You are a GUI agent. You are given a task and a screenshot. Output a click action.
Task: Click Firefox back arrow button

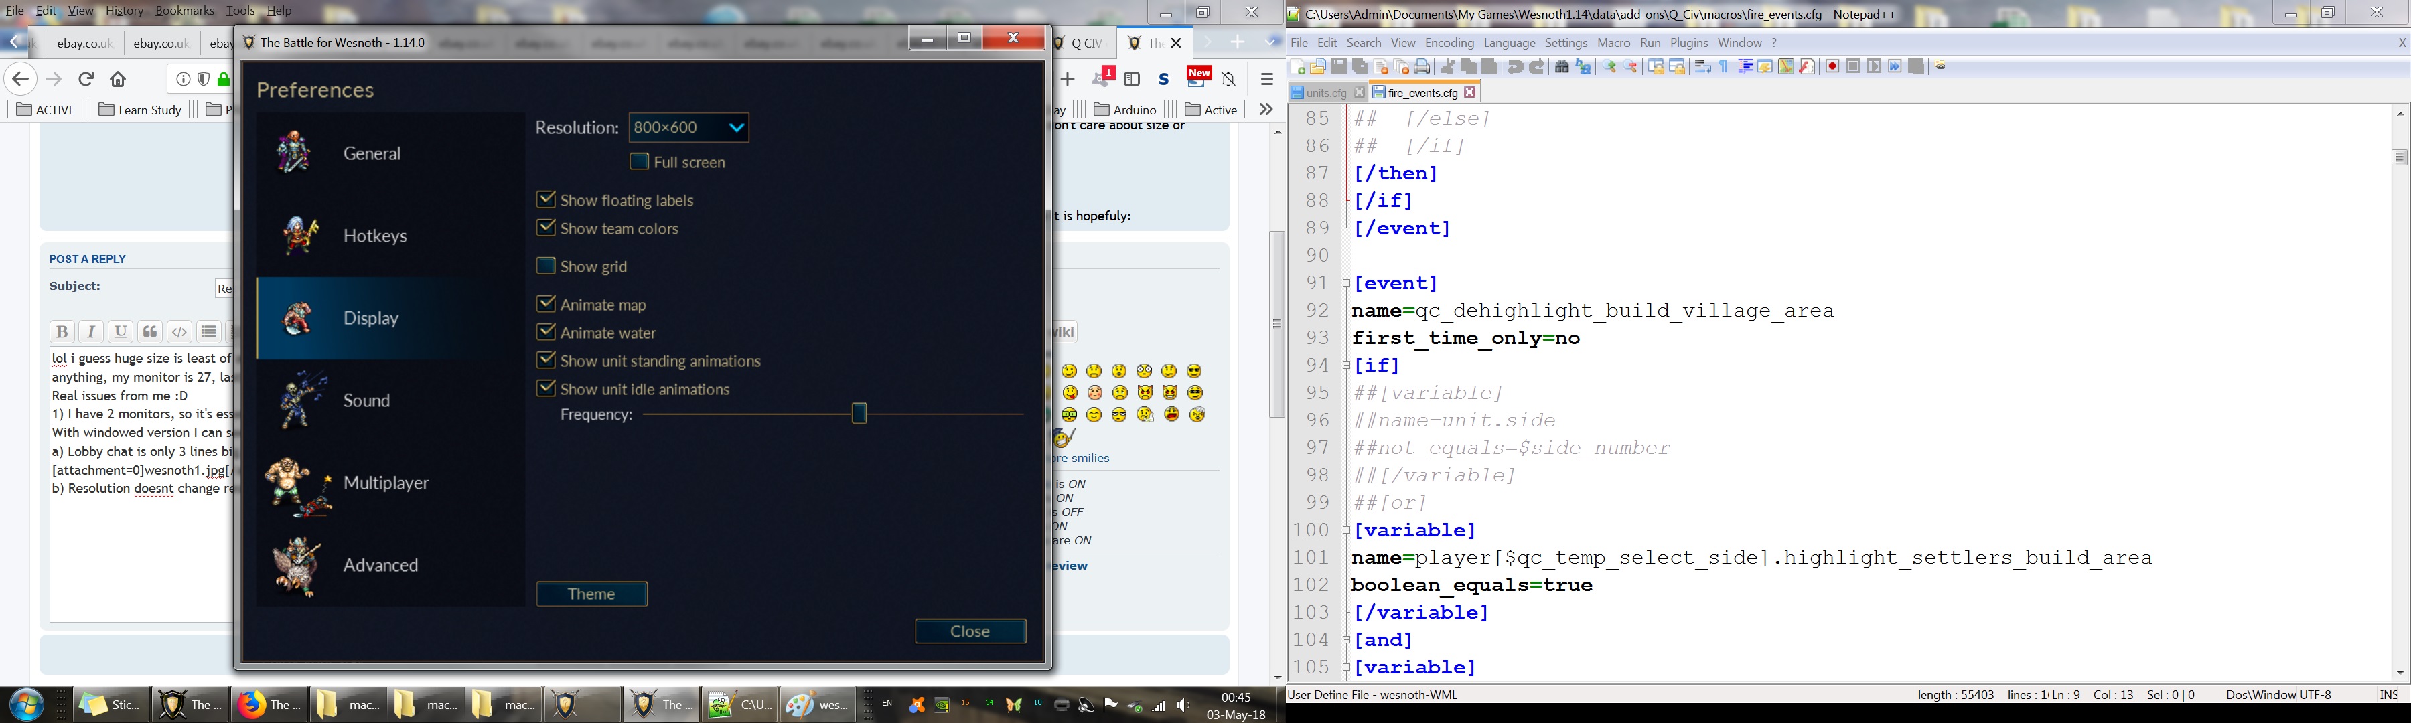[x=21, y=80]
